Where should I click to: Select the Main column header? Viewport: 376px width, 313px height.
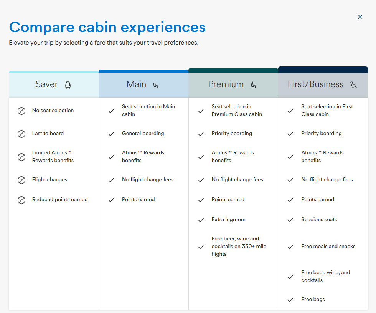coord(136,84)
